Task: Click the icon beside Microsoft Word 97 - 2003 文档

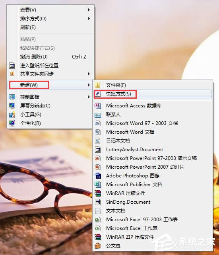Action: click(98, 123)
